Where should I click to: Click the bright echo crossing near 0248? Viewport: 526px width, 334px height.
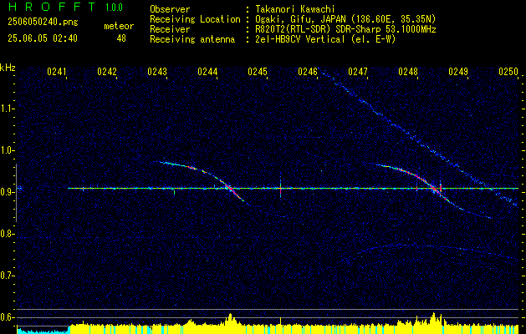(x=433, y=188)
